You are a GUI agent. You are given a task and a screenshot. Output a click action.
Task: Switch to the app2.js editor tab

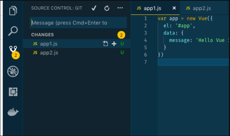point(198,8)
